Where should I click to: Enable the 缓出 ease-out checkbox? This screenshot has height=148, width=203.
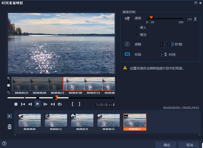(x=136, y=34)
